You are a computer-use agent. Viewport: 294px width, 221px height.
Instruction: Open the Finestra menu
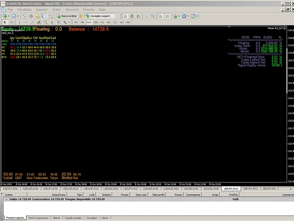[88, 9]
